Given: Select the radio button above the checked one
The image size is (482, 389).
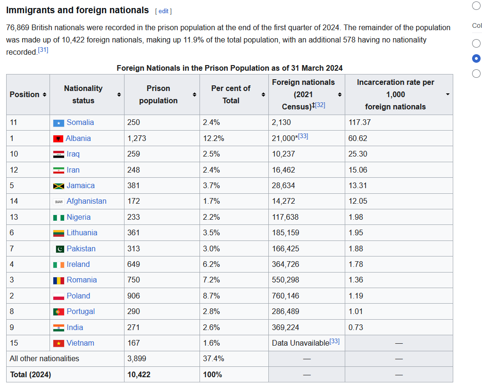Looking at the screenshot, I should pyautogui.click(x=476, y=43).
